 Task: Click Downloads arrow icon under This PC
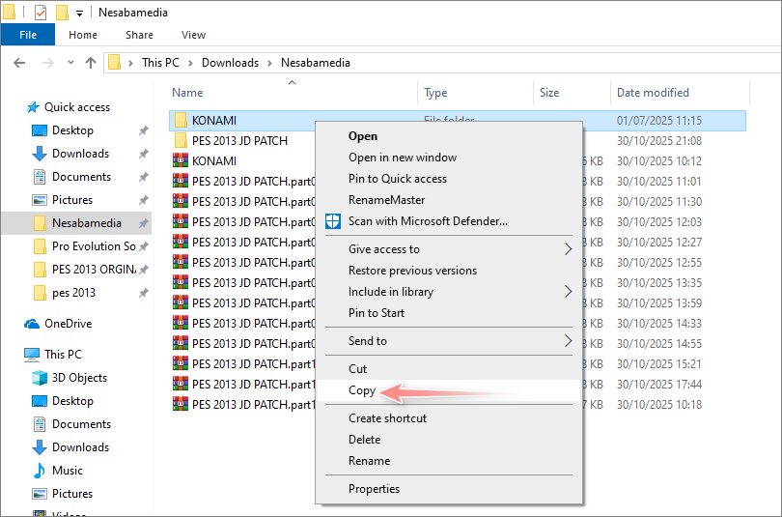pyautogui.click(x=40, y=447)
